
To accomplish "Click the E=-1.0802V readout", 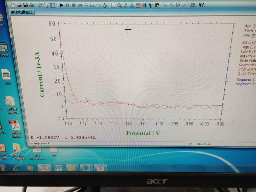I will pos(45,137).
